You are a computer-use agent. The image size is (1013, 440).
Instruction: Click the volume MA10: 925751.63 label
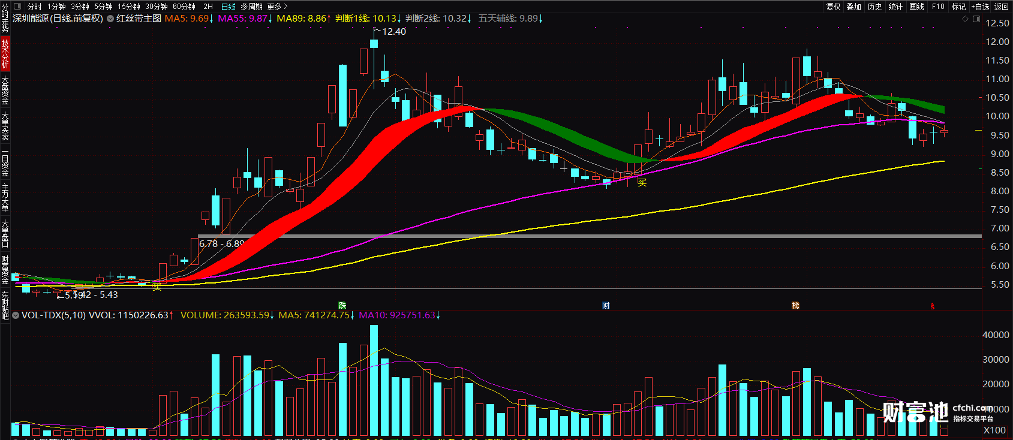[x=399, y=315]
